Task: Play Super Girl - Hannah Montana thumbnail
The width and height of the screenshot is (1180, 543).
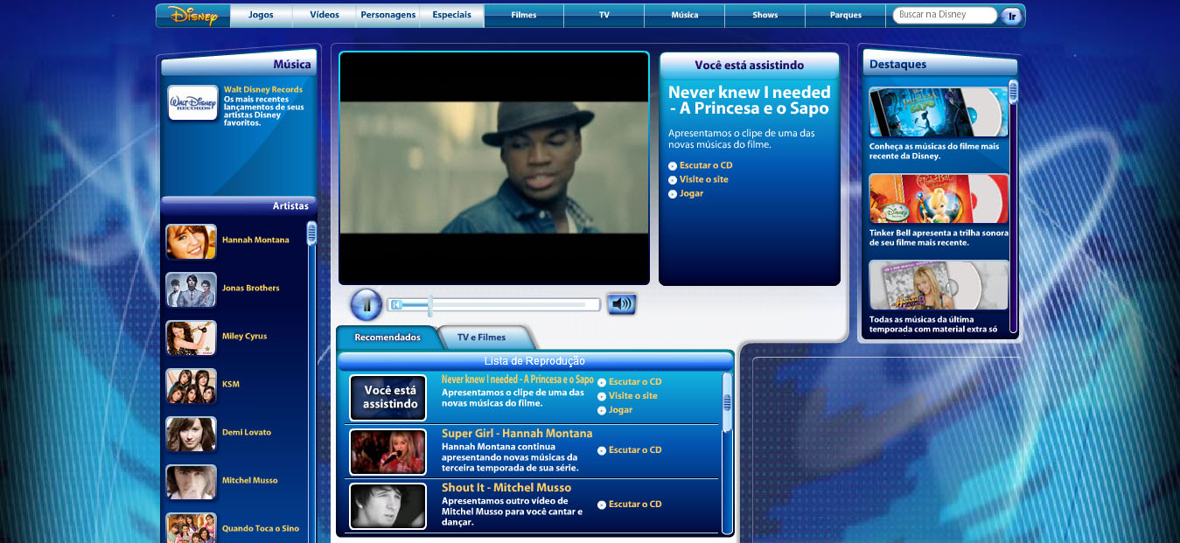Action: 388,452
